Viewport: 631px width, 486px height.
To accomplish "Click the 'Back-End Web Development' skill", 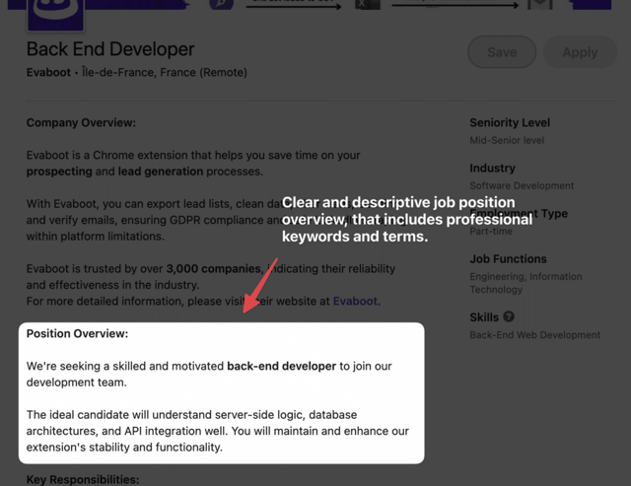I will tap(534, 335).
